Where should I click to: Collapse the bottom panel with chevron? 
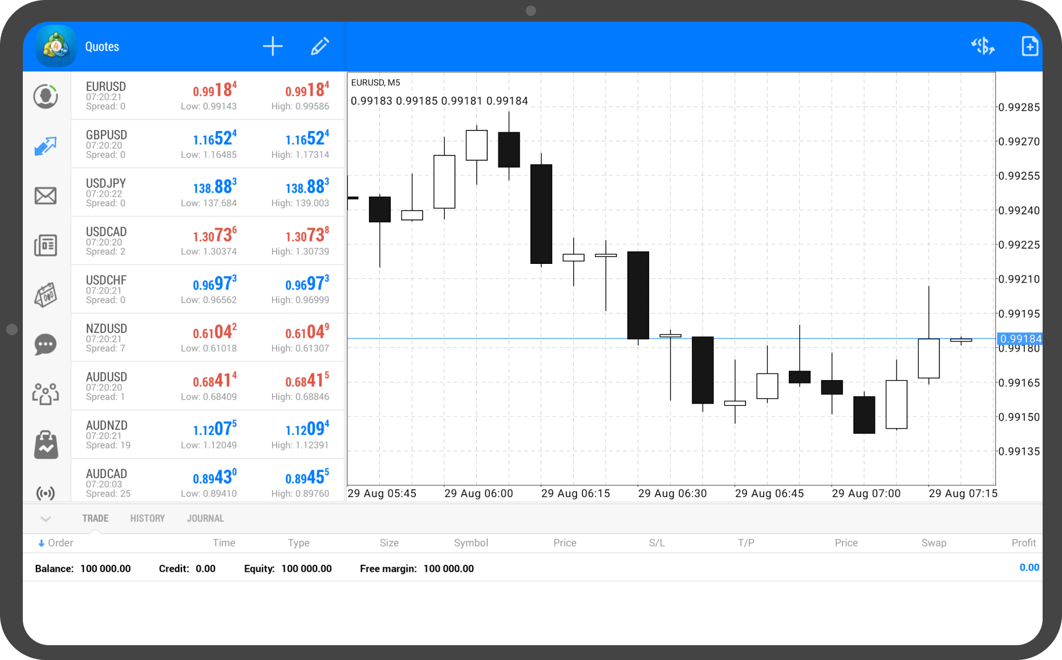pyautogui.click(x=46, y=519)
